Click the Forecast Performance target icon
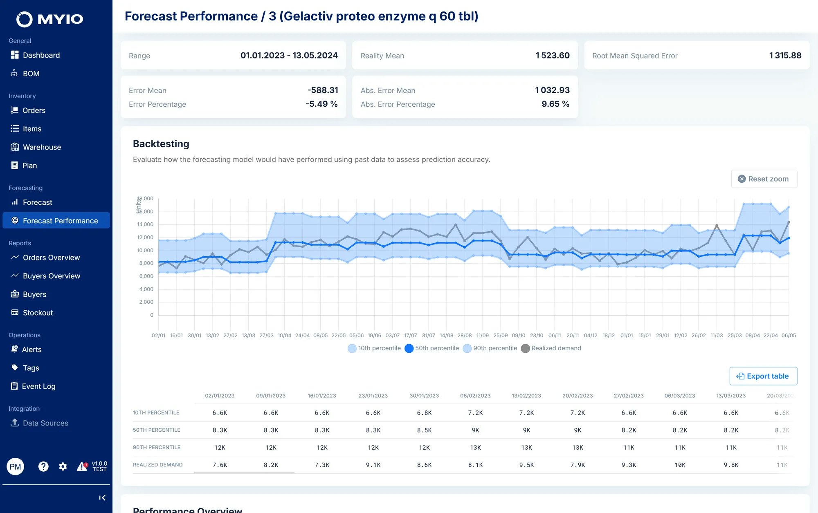Screen dimensions: 818x513 (15, 220)
